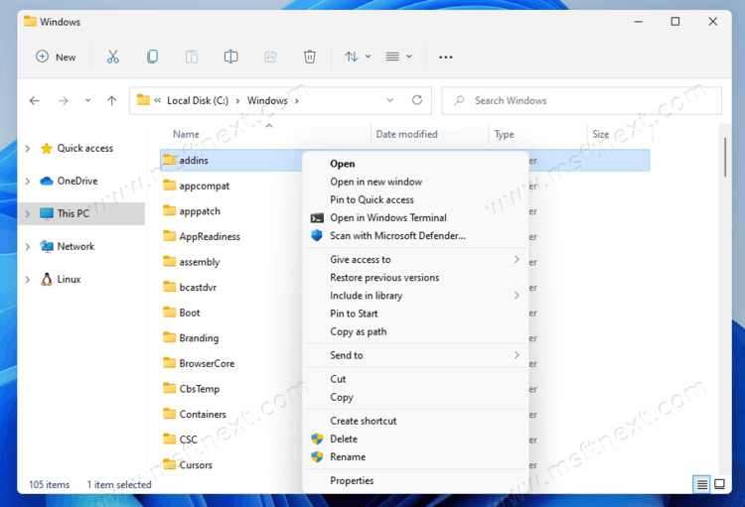Click the Copy icon in toolbar
The width and height of the screenshot is (745, 507).
153,57
